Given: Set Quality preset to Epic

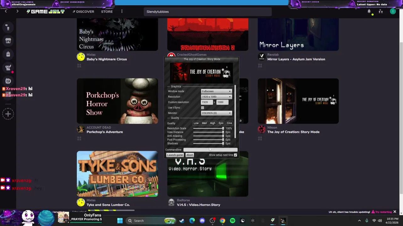Looking at the screenshot, I should [221, 123].
